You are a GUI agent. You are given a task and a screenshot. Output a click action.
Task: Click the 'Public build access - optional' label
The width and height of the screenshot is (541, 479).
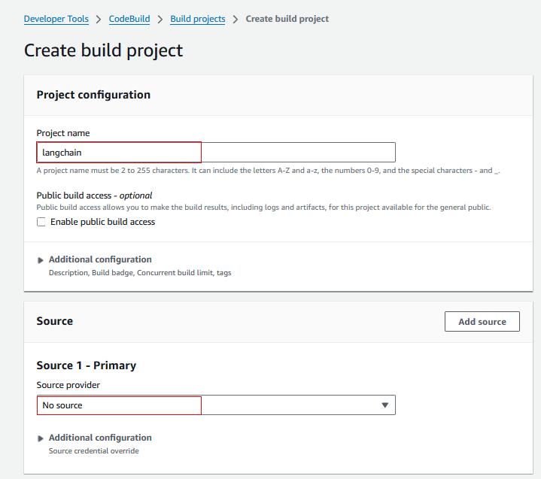[x=94, y=196]
